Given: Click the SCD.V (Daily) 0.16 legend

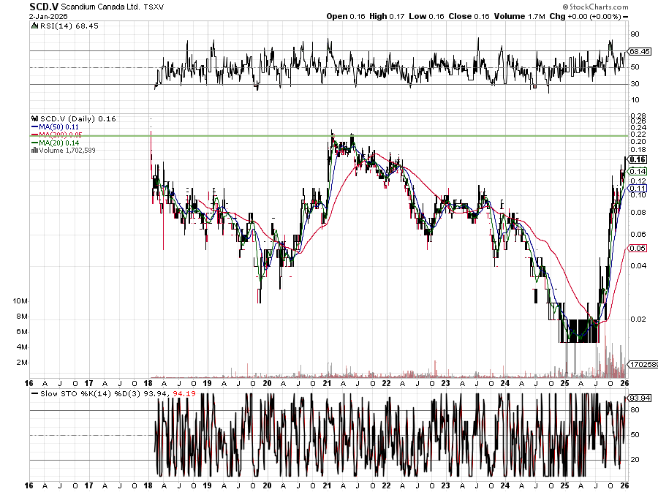Looking at the screenshot, I should [x=78, y=118].
